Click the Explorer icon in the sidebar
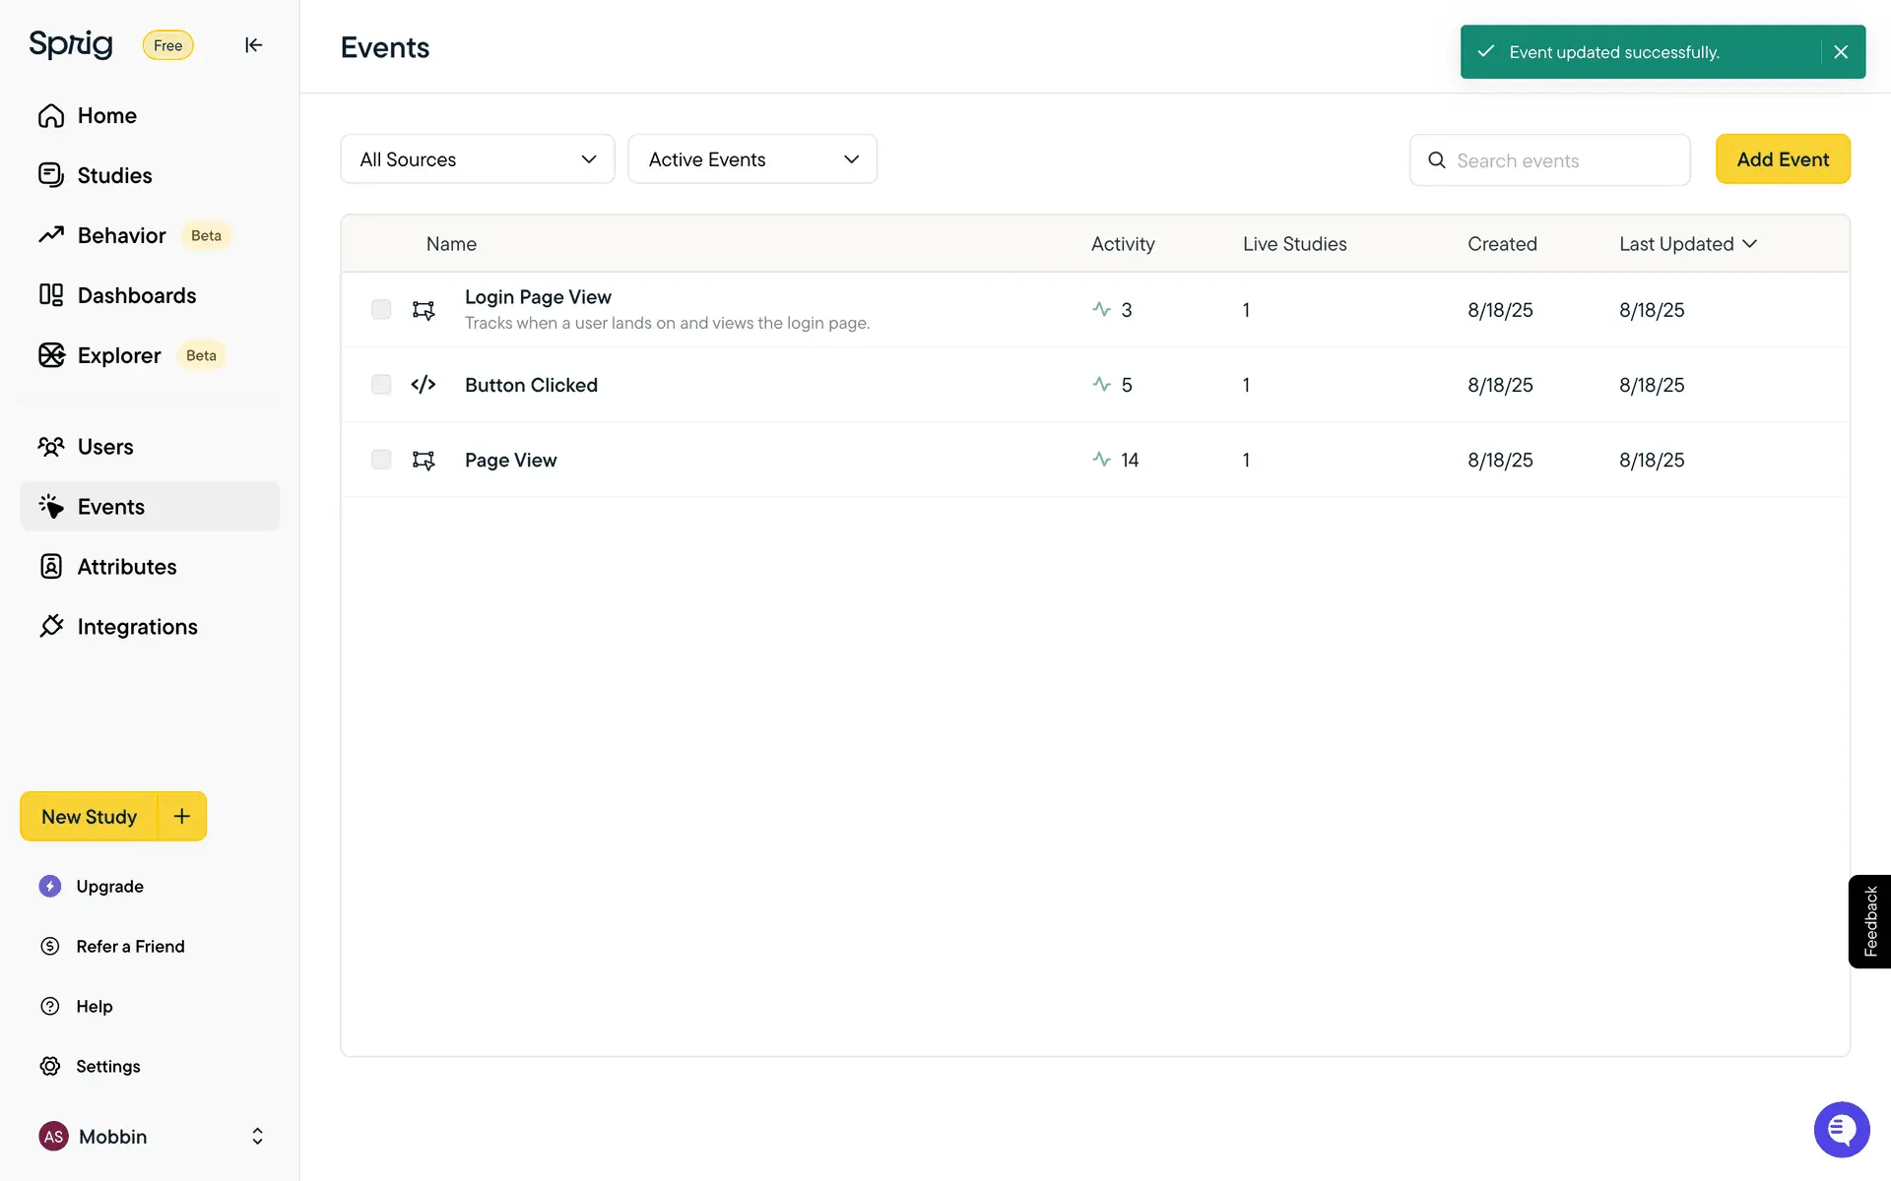This screenshot has height=1181, width=1891. [51, 355]
